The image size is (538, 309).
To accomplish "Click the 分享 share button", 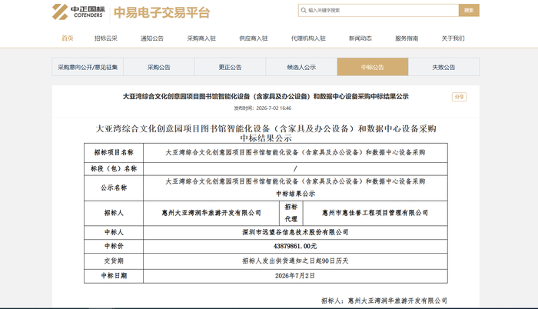I will click(x=459, y=97).
